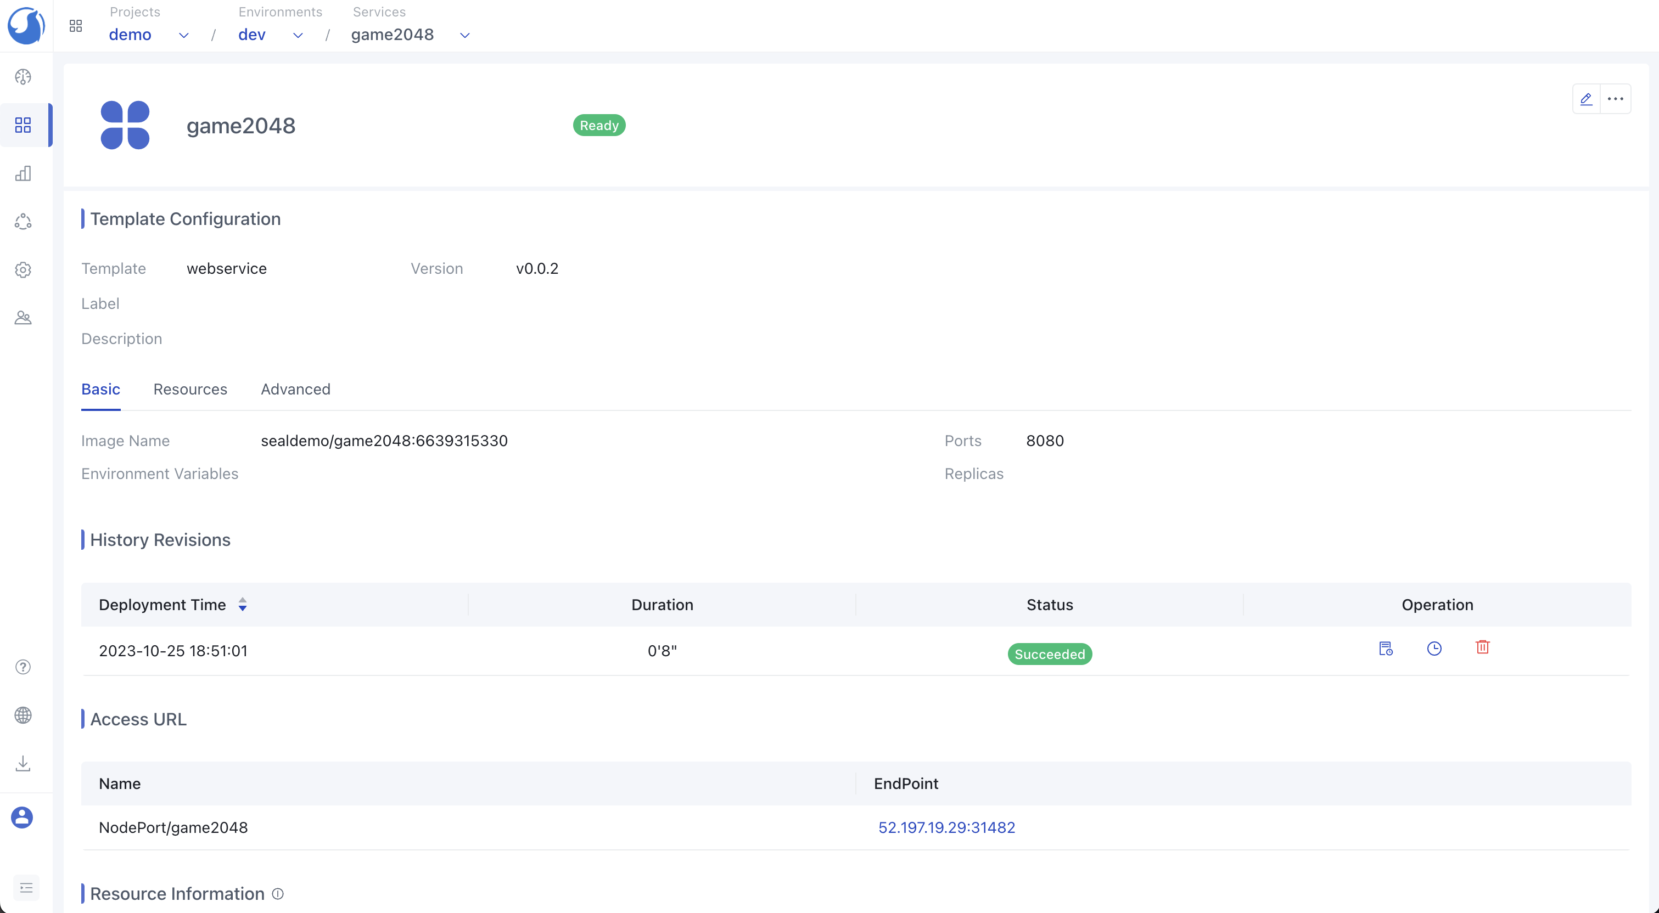Expand or collapse the sidebar menu
Screen dimensions: 1659x913
pos(26,888)
